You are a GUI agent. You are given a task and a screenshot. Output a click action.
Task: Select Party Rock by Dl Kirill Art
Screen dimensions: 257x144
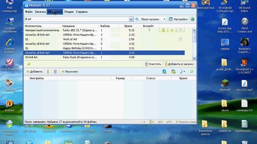click(x=104, y=57)
